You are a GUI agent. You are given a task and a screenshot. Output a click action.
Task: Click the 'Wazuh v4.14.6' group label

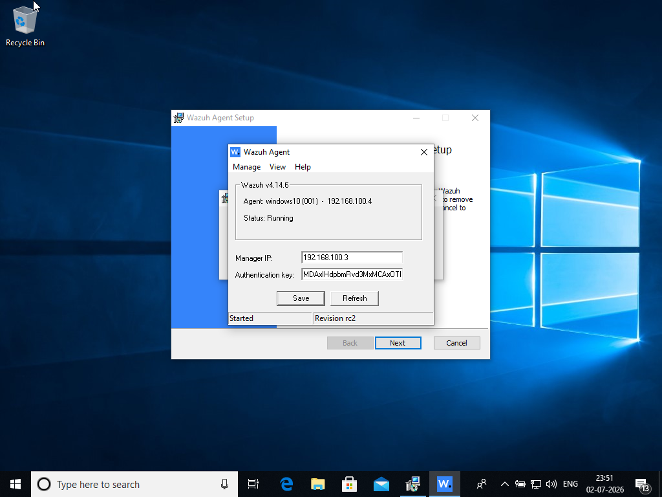[x=264, y=185]
